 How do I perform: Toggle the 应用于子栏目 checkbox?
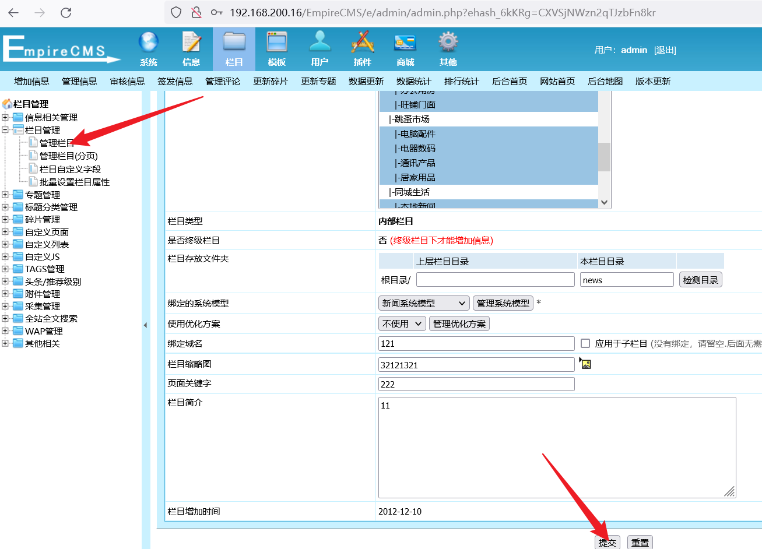tap(585, 343)
